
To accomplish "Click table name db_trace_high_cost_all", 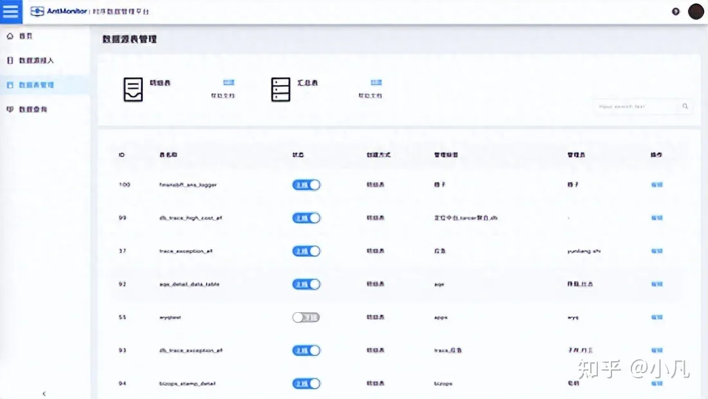I will click(191, 218).
